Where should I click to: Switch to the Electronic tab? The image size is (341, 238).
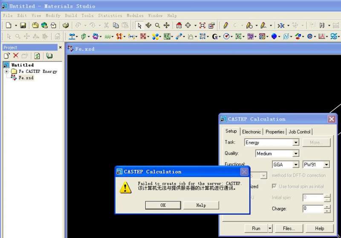(x=251, y=132)
